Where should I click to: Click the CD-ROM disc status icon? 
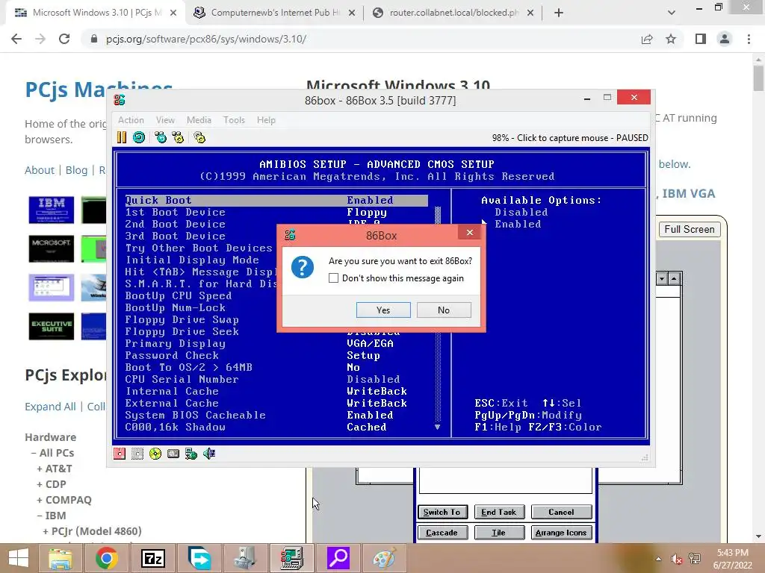(155, 454)
